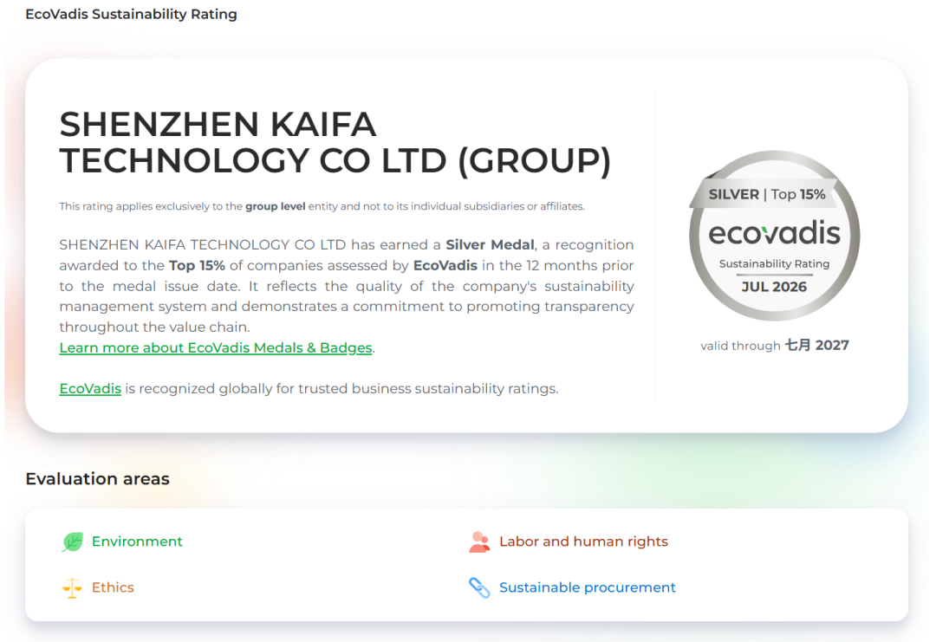This screenshot has width=936, height=642.
Task: Click the Labor and human rights person icon
Action: click(x=479, y=541)
